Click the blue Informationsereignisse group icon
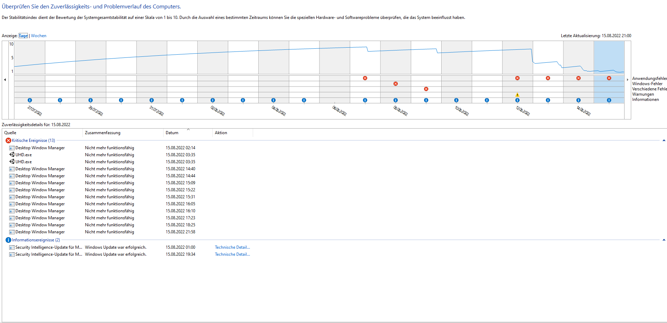The width and height of the screenshot is (667, 323). click(8, 240)
